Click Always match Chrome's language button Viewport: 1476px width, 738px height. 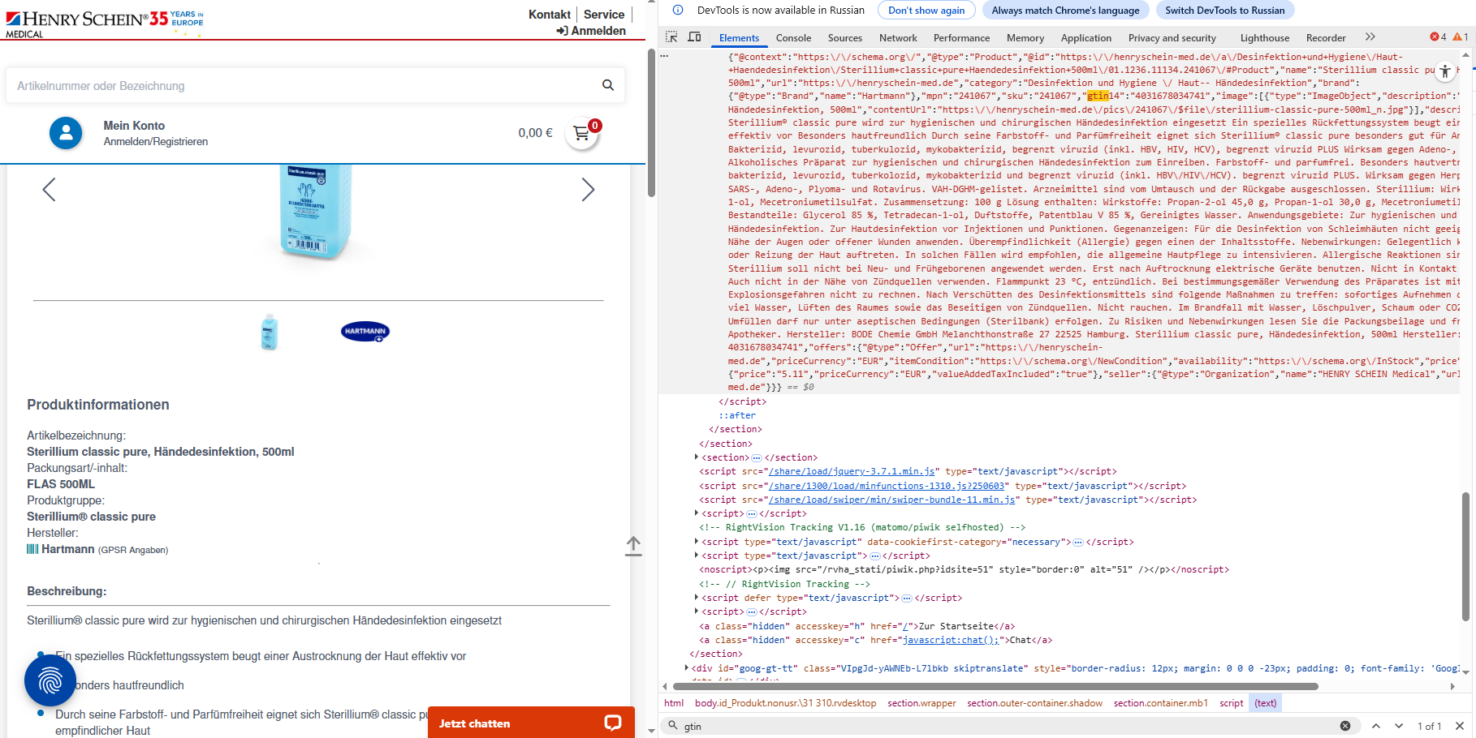pyautogui.click(x=1065, y=11)
